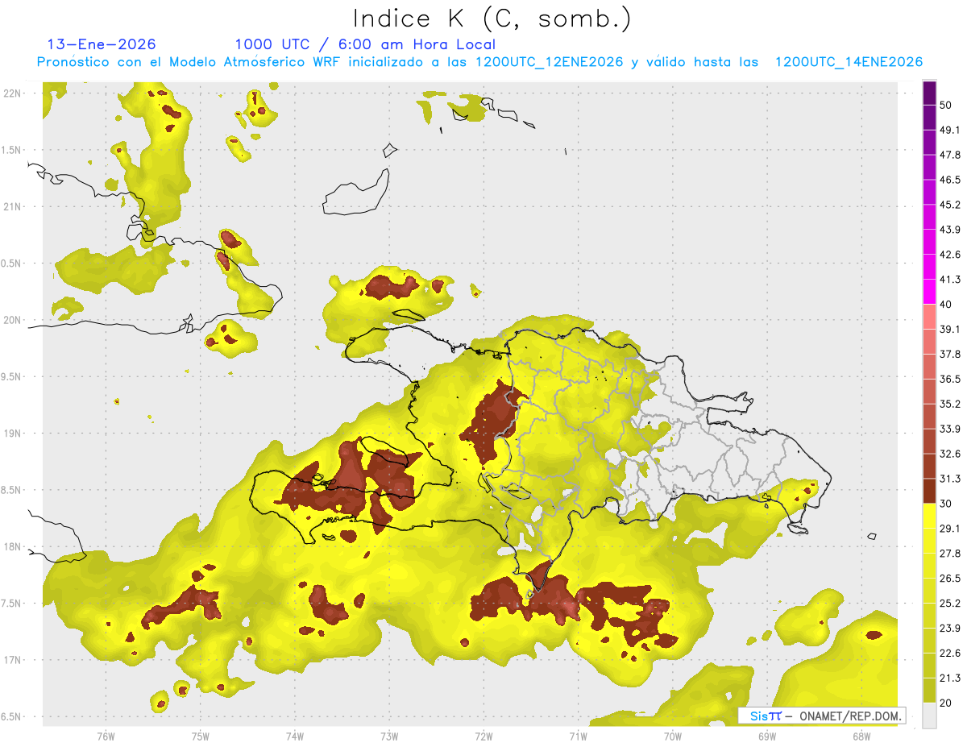This screenshot has width=967, height=747.
Task: Click the '72W' longitude label
Action: coord(483,737)
